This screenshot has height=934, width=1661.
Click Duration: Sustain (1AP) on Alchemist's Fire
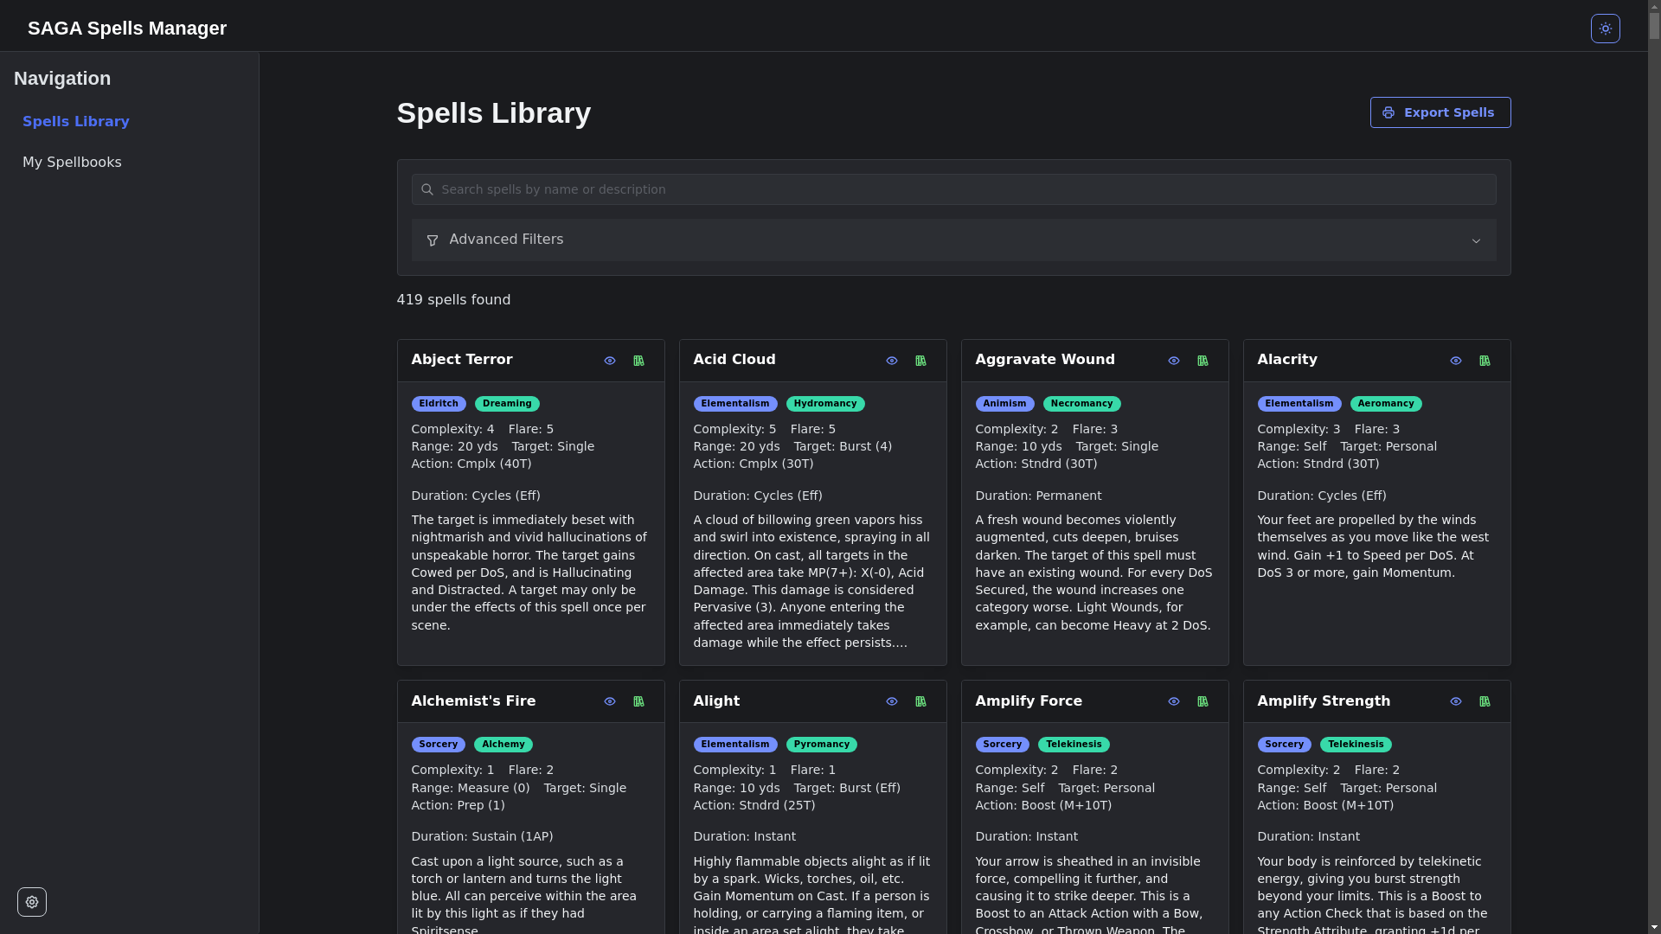click(x=482, y=837)
